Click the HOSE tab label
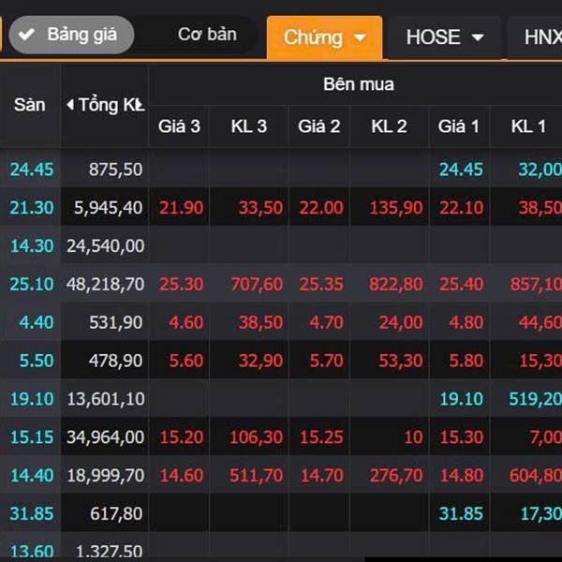The image size is (562, 562). 433,38
